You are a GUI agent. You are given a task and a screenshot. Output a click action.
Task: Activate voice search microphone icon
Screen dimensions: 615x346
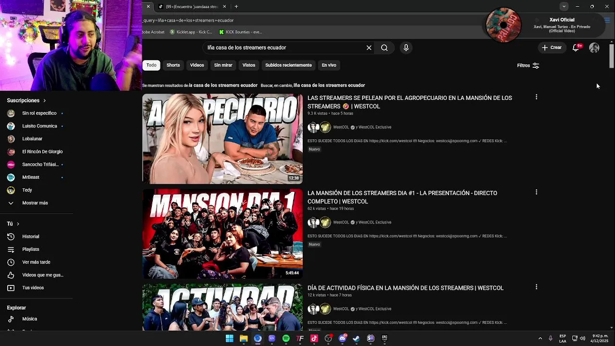[x=406, y=48]
